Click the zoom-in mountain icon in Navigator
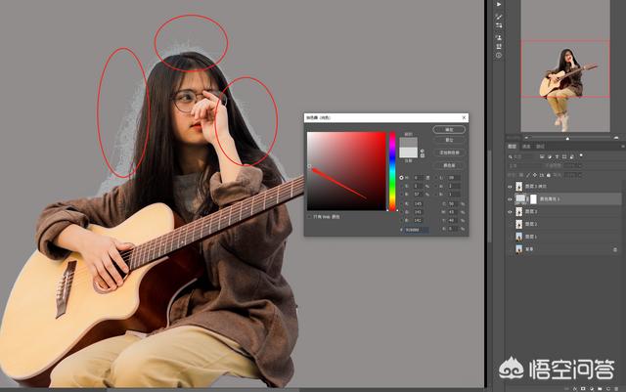The height and width of the screenshot is (392, 626). click(x=616, y=138)
